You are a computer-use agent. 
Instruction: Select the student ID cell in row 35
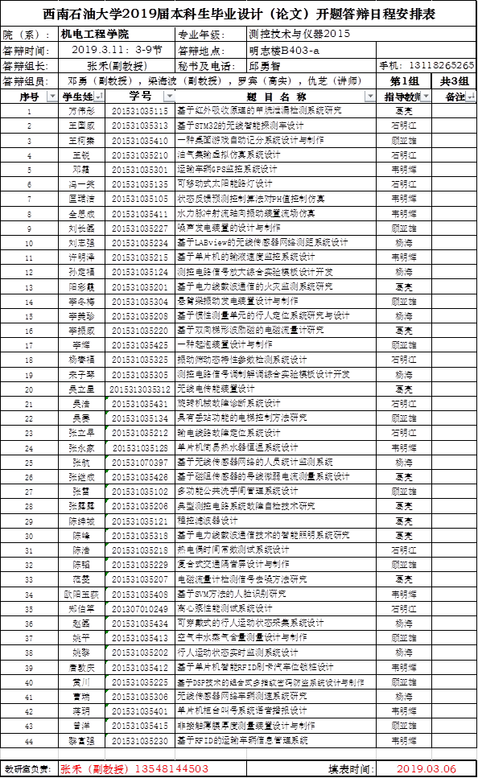(x=140, y=609)
